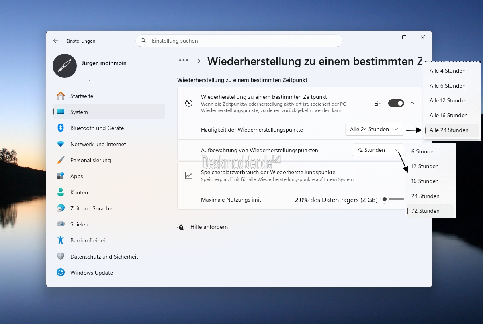Screen dimensions: 483x324
Task: Click the Maximale Nutzungslimit slider handle
Action: 385,200
